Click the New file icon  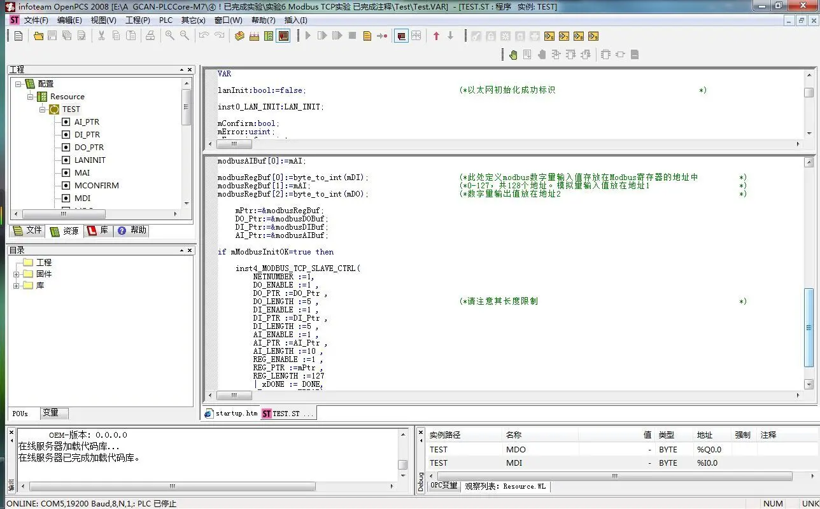coord(18,36)
